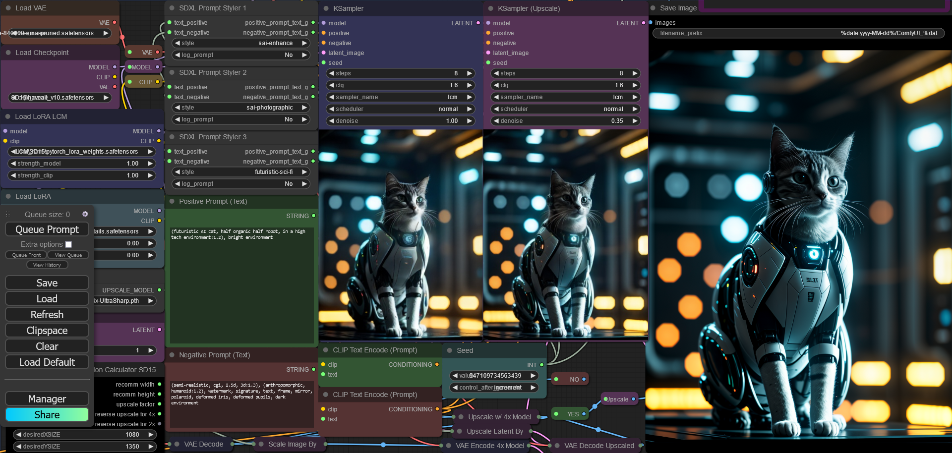Click the filename_prefix field in Save Image

[x=799, y=33]
